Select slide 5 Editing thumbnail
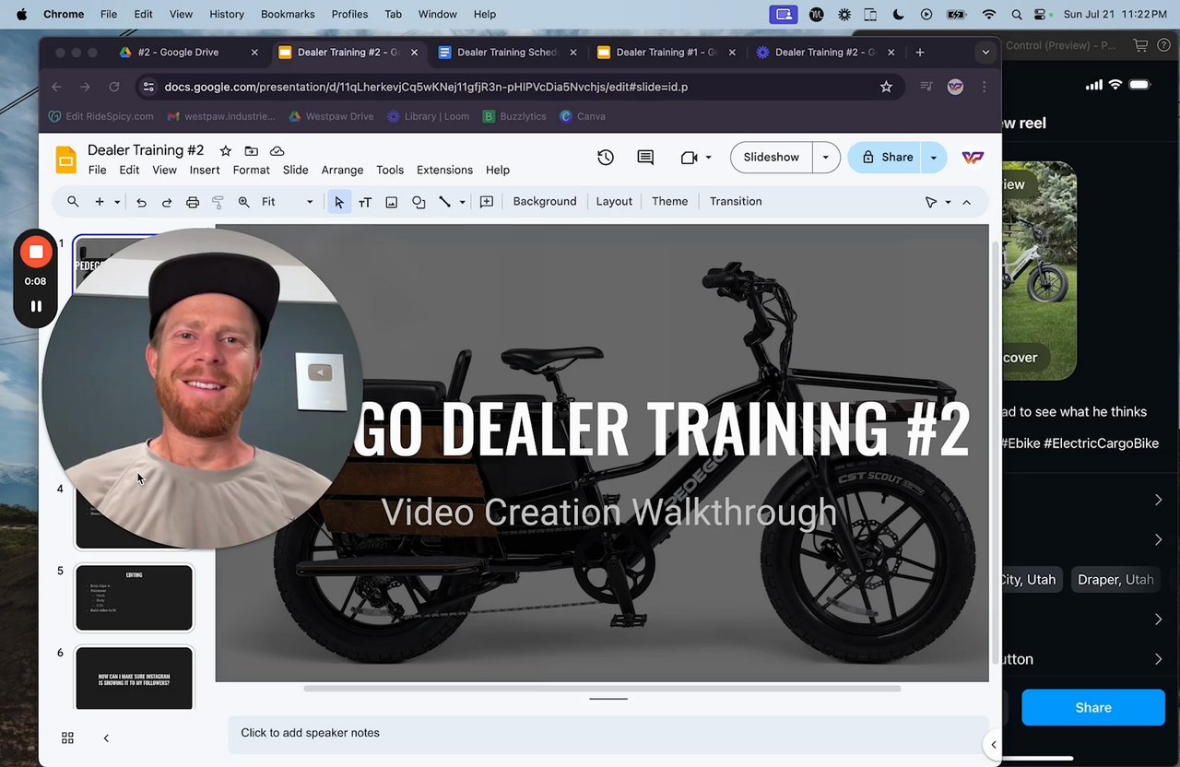Screen dimensions: 1180x767 pyautogui.click(x=135, y=598)
